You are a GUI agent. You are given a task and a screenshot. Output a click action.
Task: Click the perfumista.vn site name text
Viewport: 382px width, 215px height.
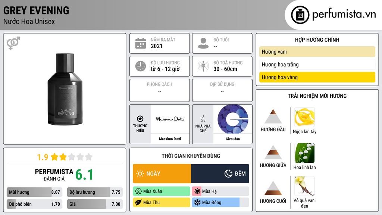[344, 14]
